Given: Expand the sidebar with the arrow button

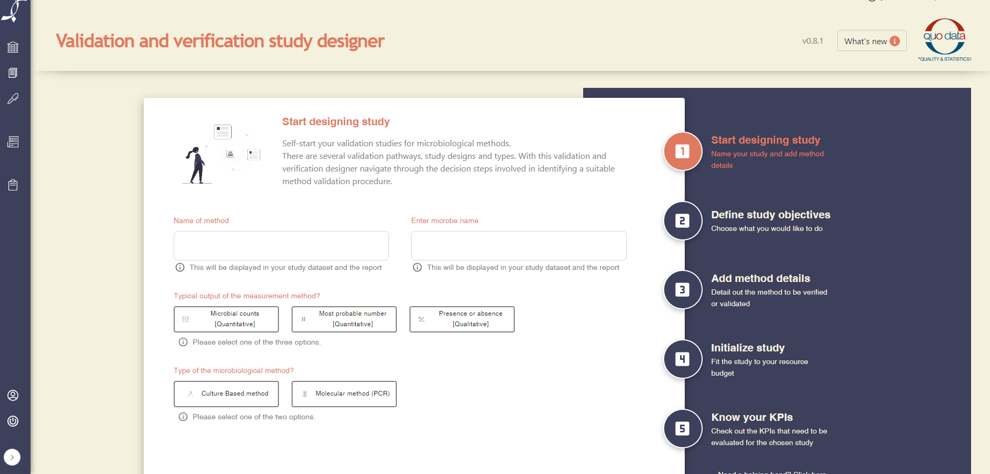Looking at the screenshot, I should tap(12, 457).
